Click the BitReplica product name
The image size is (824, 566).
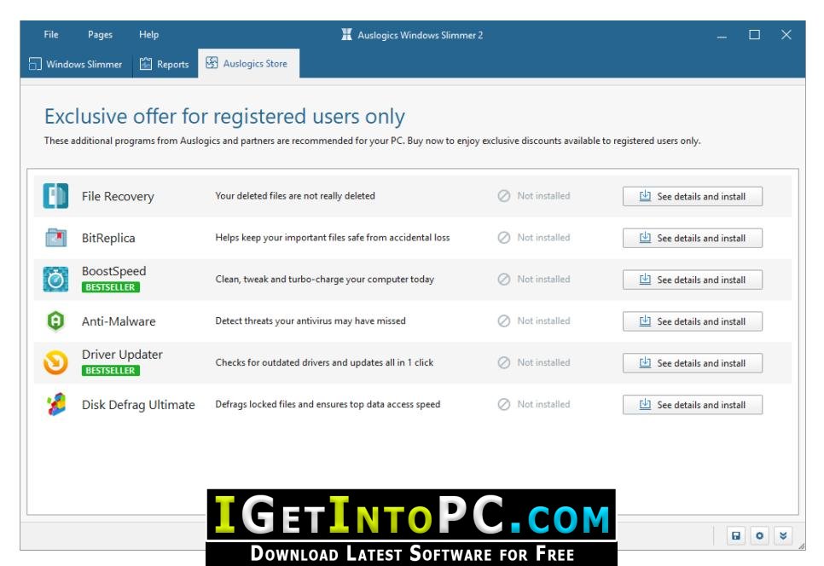click(108, 238)
